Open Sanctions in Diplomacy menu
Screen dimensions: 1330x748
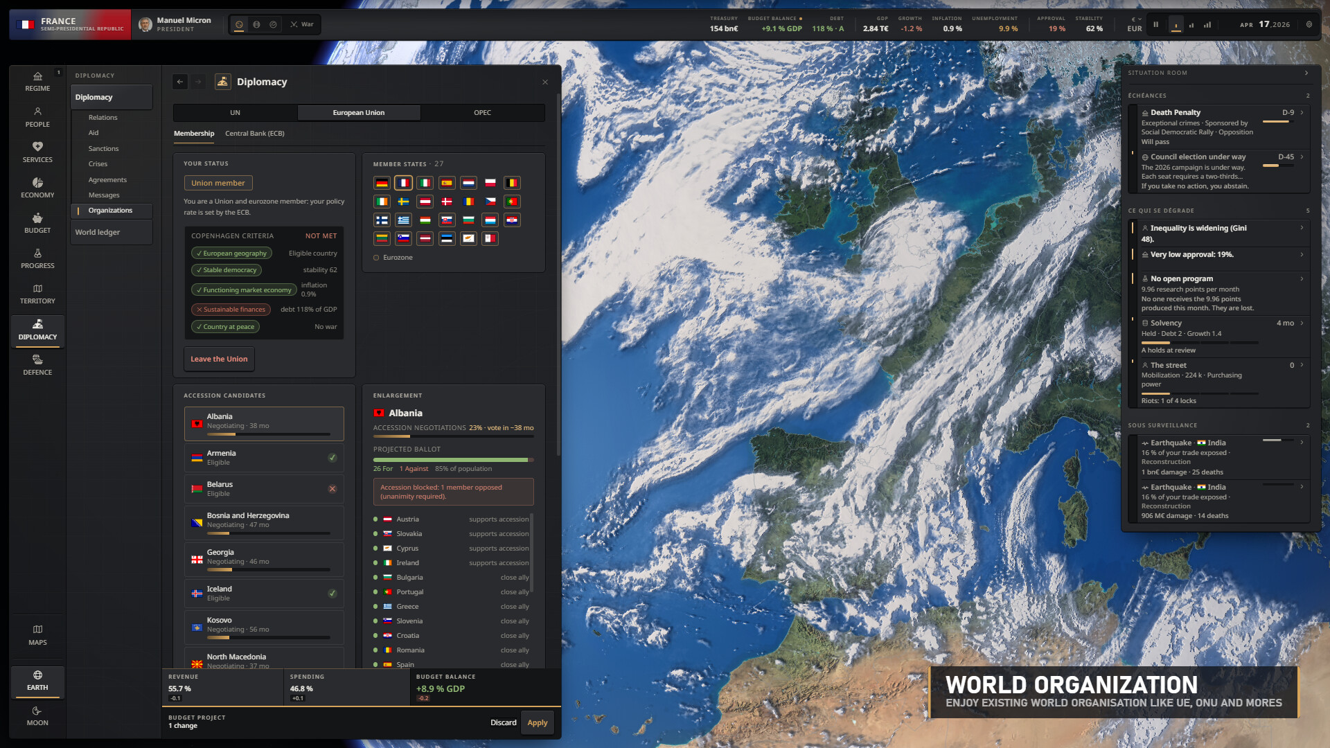pyautogui.click(x=103, y=149)
